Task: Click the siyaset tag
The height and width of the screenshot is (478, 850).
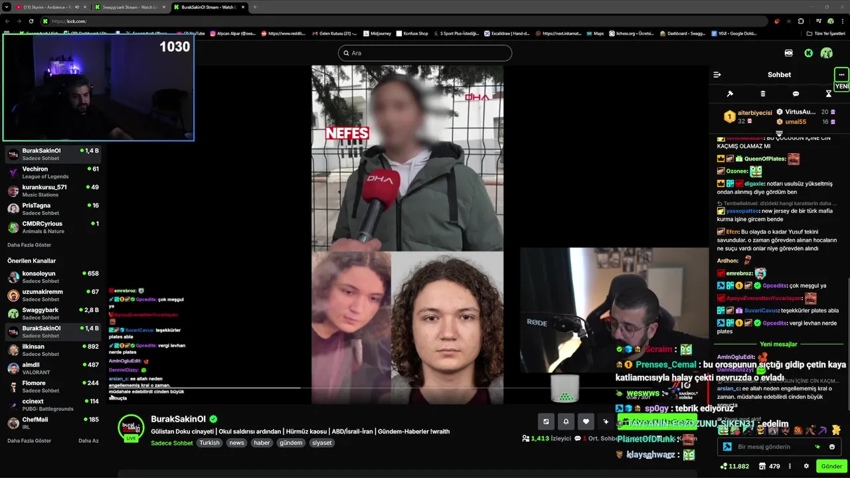Action: pyautogui.click(x=322, y=443)
